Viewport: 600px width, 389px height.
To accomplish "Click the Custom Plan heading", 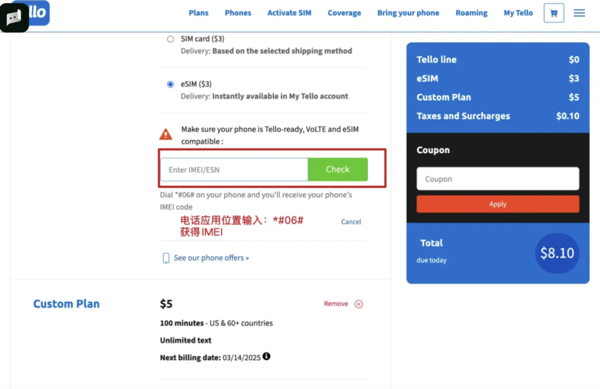I will pos(66,304).
